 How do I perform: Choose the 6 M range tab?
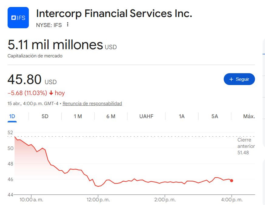tap(111, 116)
